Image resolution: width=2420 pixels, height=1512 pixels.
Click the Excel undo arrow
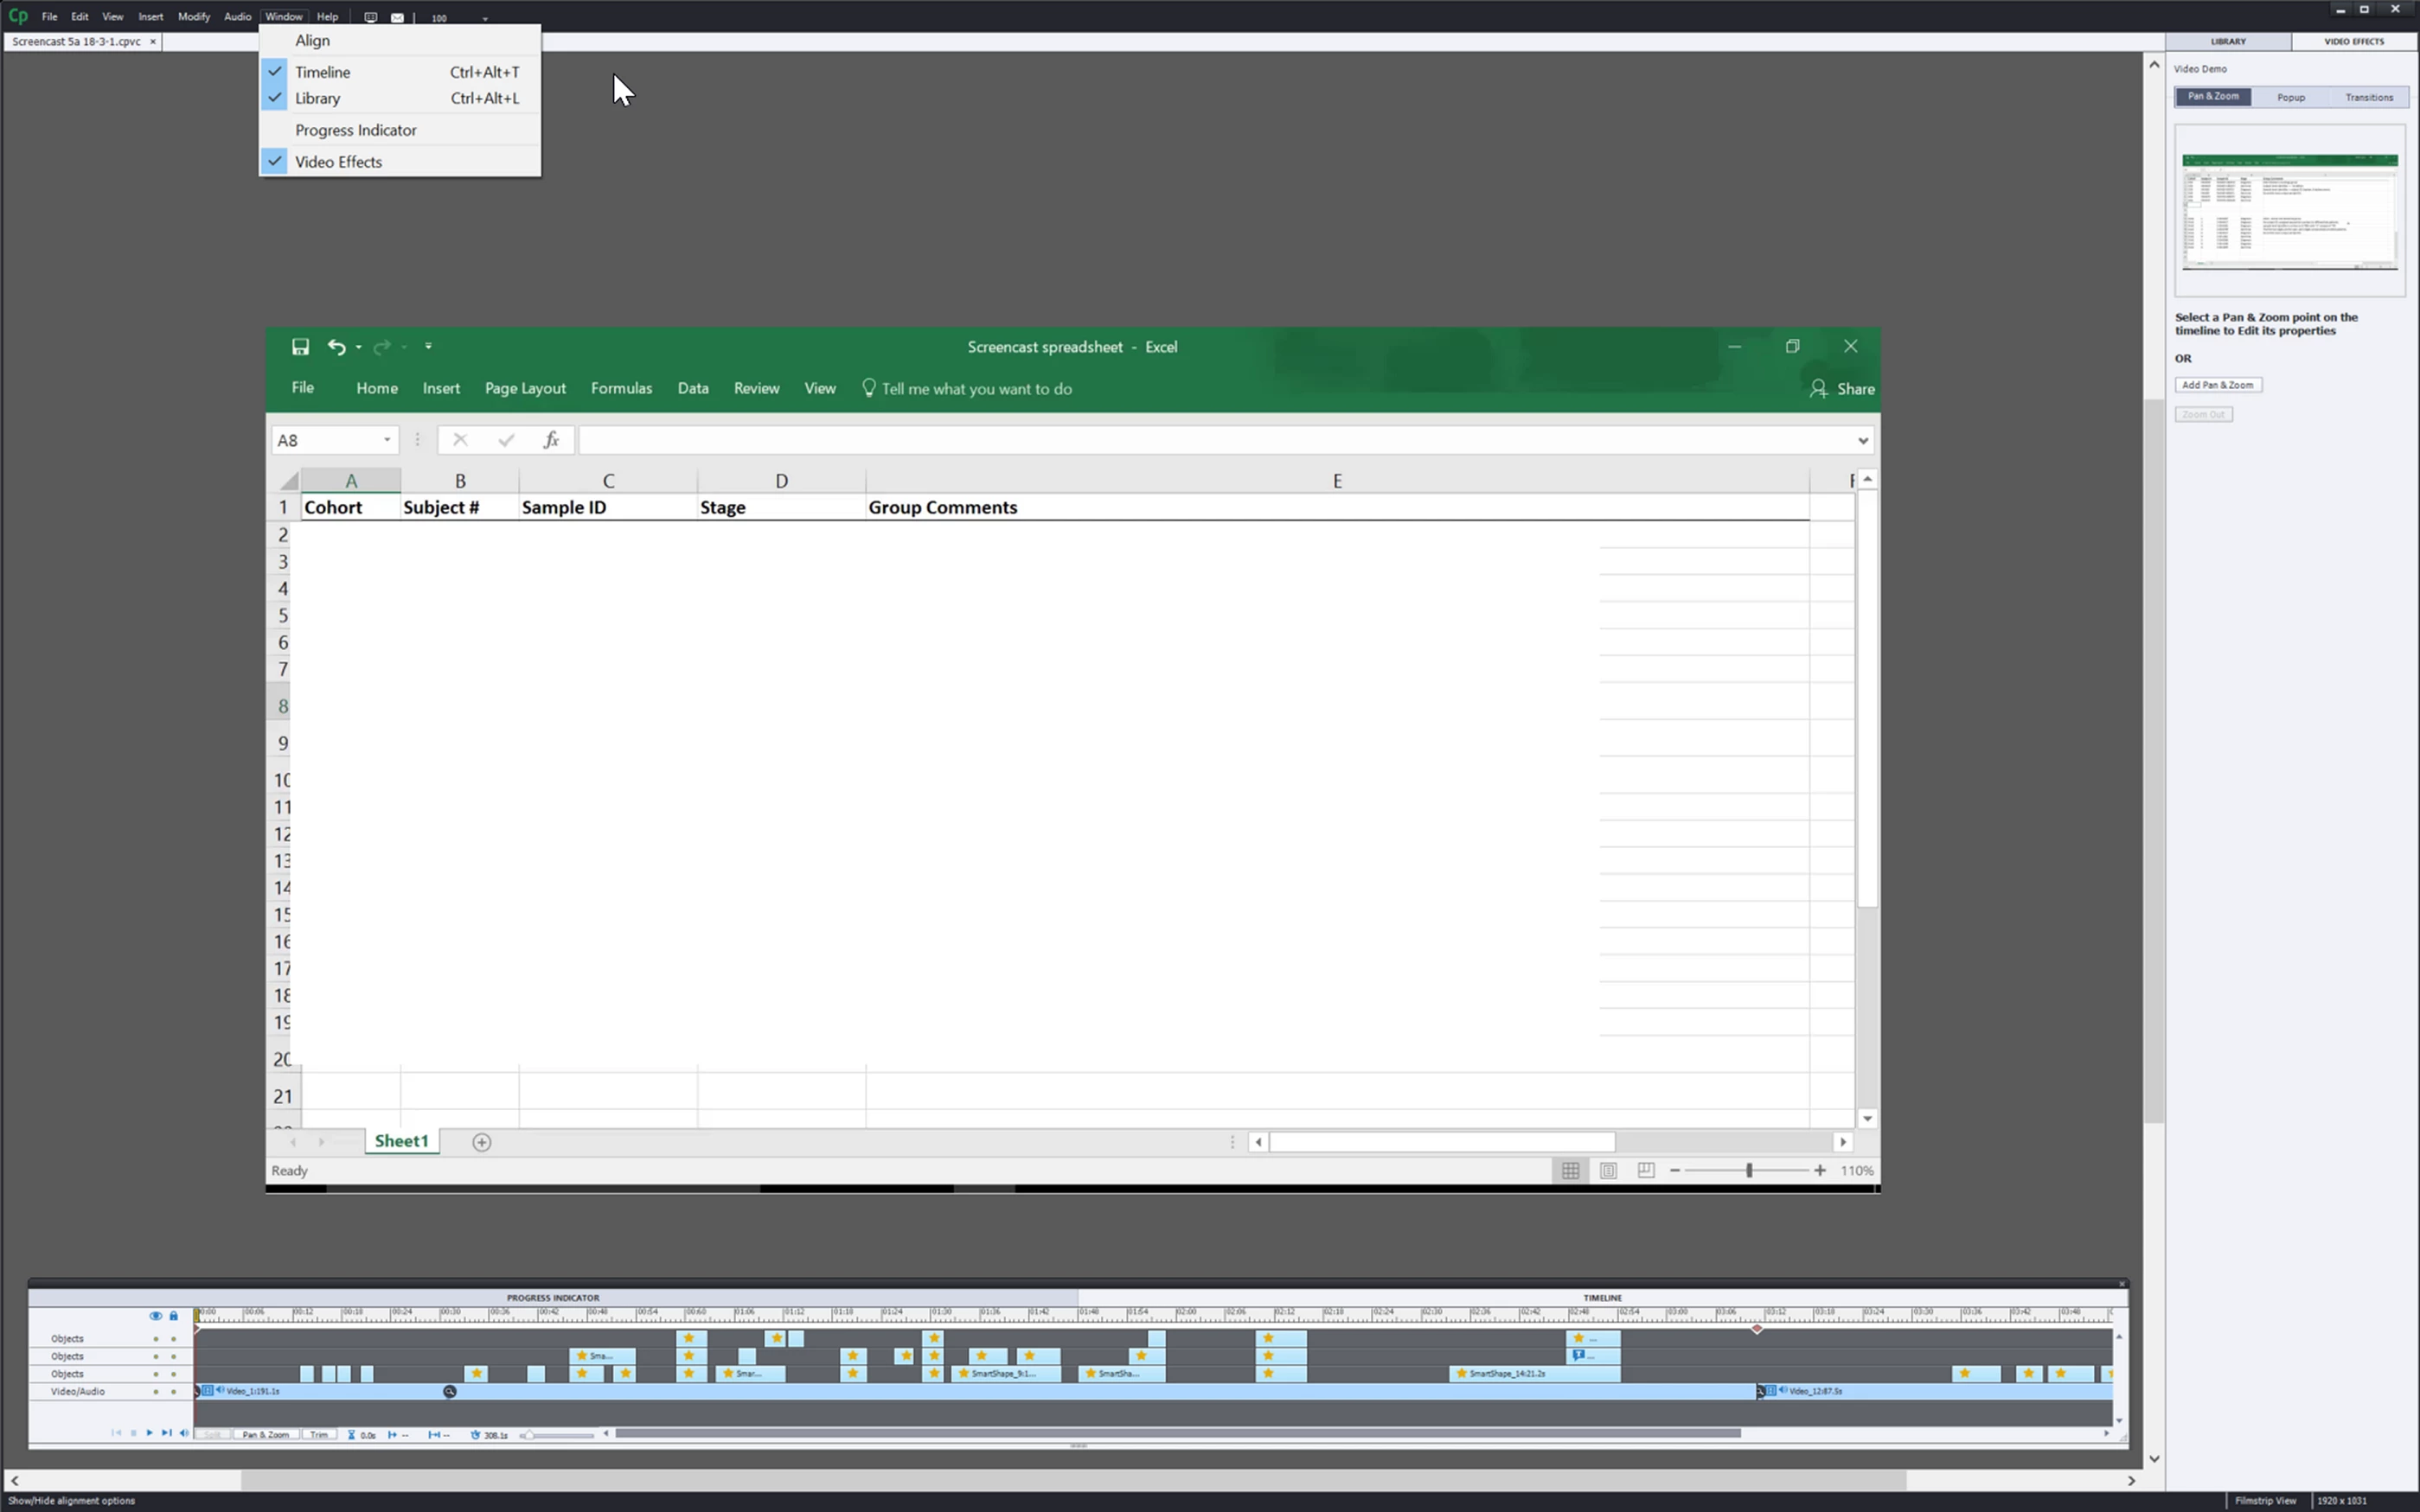tap(336, 347)
